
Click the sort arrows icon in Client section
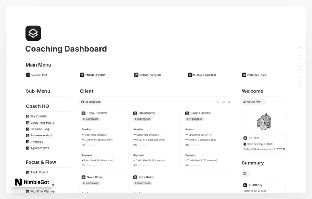click(x=223, y=102)
